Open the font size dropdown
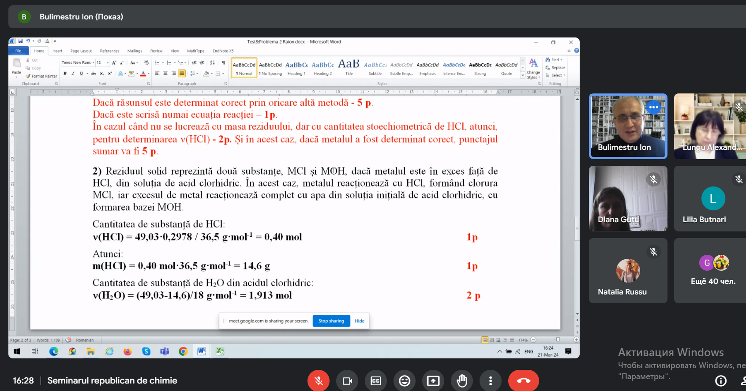Viewport: 746px width, 391px height. pos(108,63)
